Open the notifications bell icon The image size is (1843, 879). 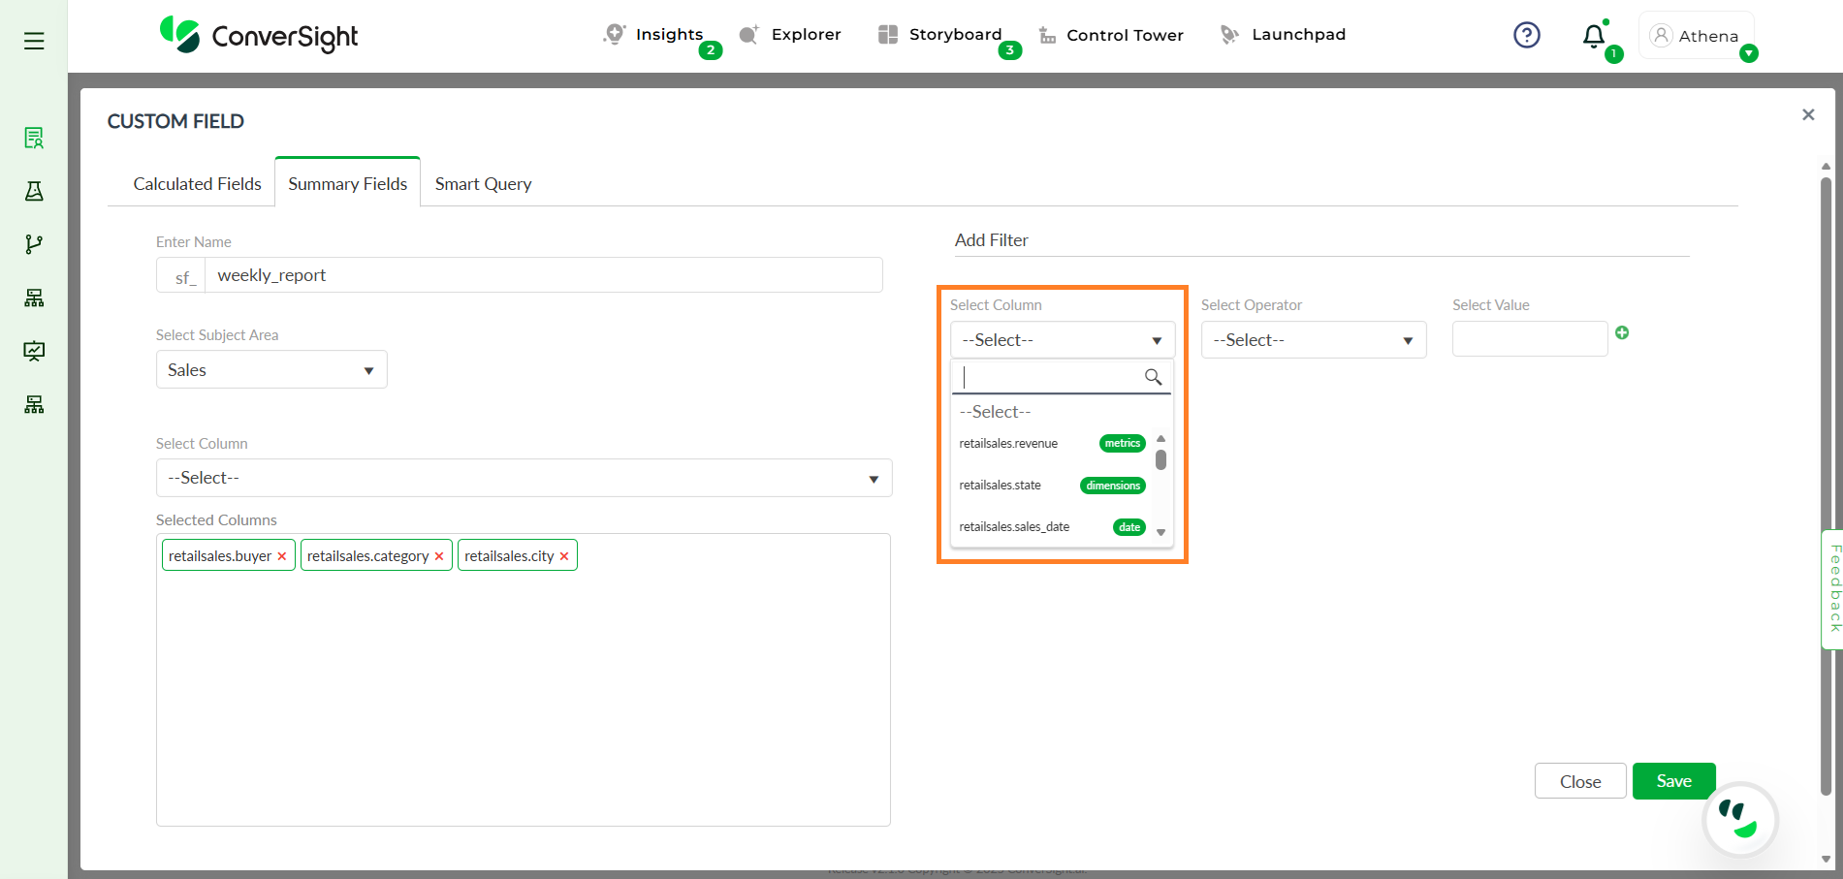point(1593,37)
